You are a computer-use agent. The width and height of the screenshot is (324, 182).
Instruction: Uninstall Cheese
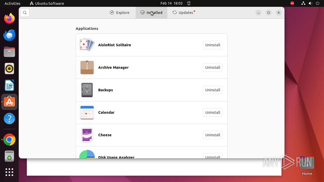213,135
